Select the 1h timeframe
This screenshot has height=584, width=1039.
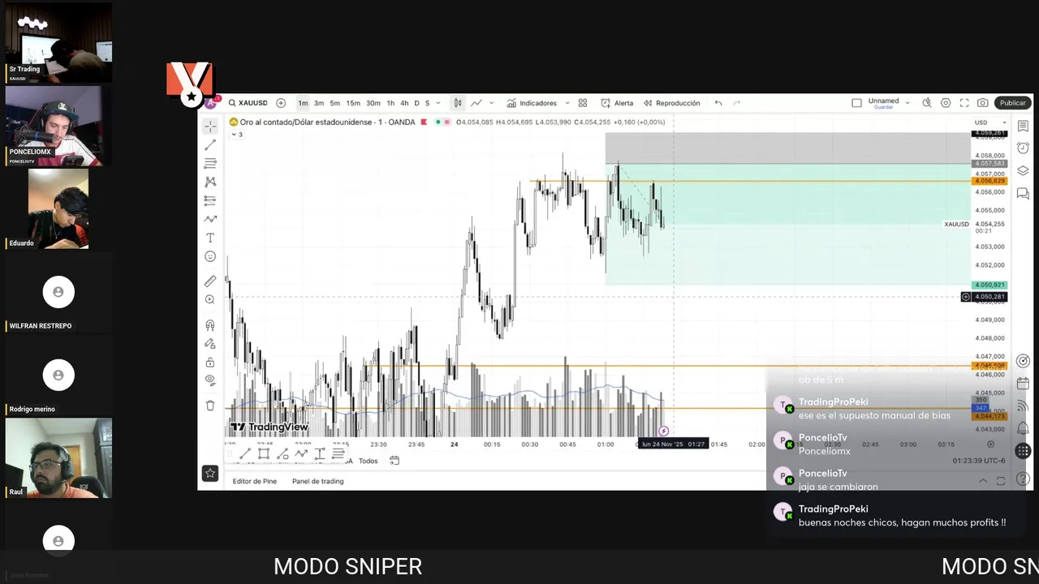[390, 103]
